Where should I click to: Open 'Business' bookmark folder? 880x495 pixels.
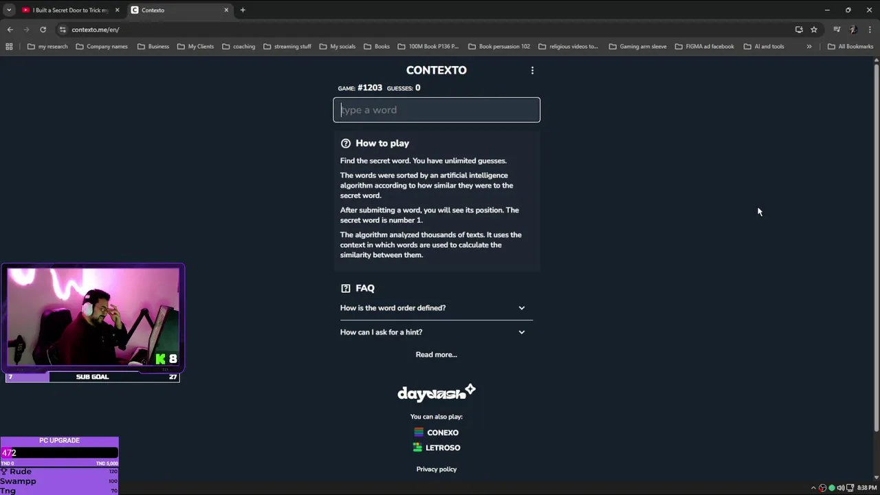153,47
